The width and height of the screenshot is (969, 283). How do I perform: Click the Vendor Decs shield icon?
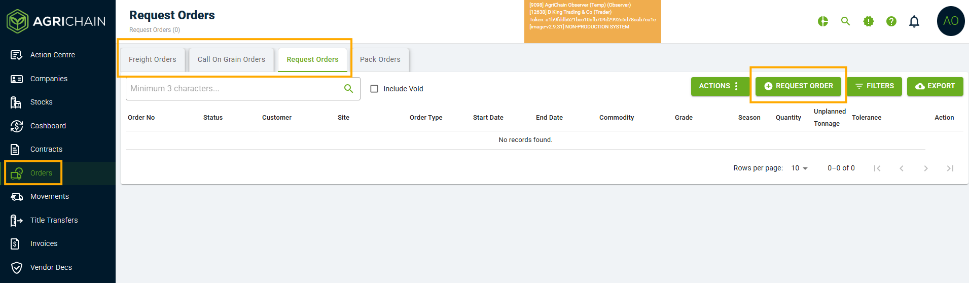pos(16,267)
